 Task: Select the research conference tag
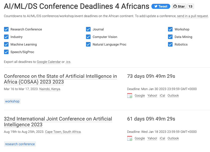click(20, 144)
